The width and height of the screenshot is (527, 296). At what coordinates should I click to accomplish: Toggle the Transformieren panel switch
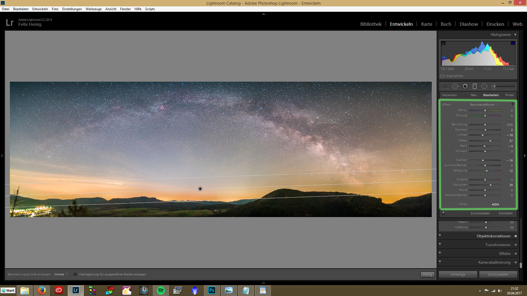tap(440, 244)
